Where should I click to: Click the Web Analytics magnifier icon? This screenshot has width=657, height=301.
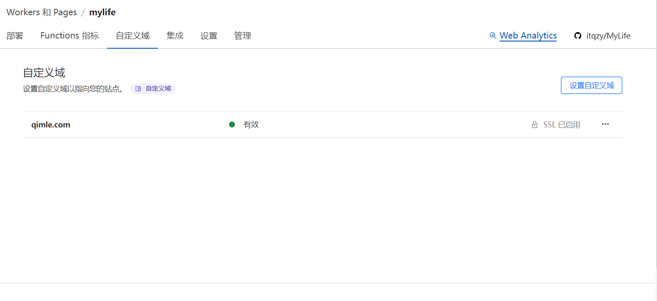click(x=493, y=36)
